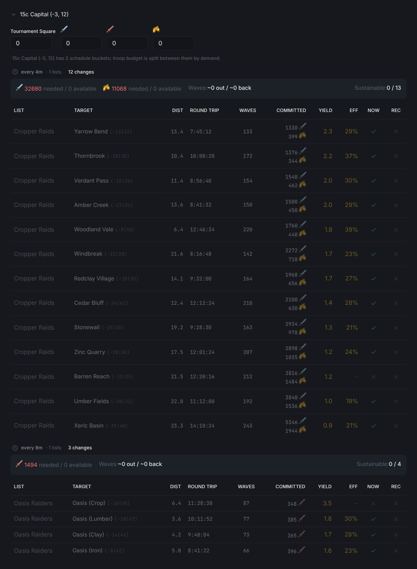This screenshot has height=569, width=417.
Task: Click the Tournament Square input field
Action: pos(31,43)
